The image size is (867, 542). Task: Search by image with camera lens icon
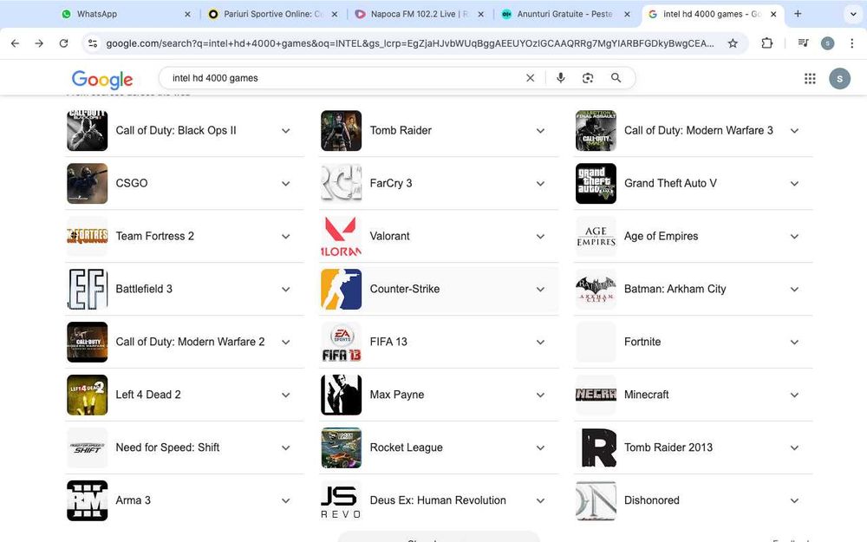[588, 78]
